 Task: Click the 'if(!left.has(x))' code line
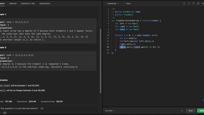coord(137,41)
